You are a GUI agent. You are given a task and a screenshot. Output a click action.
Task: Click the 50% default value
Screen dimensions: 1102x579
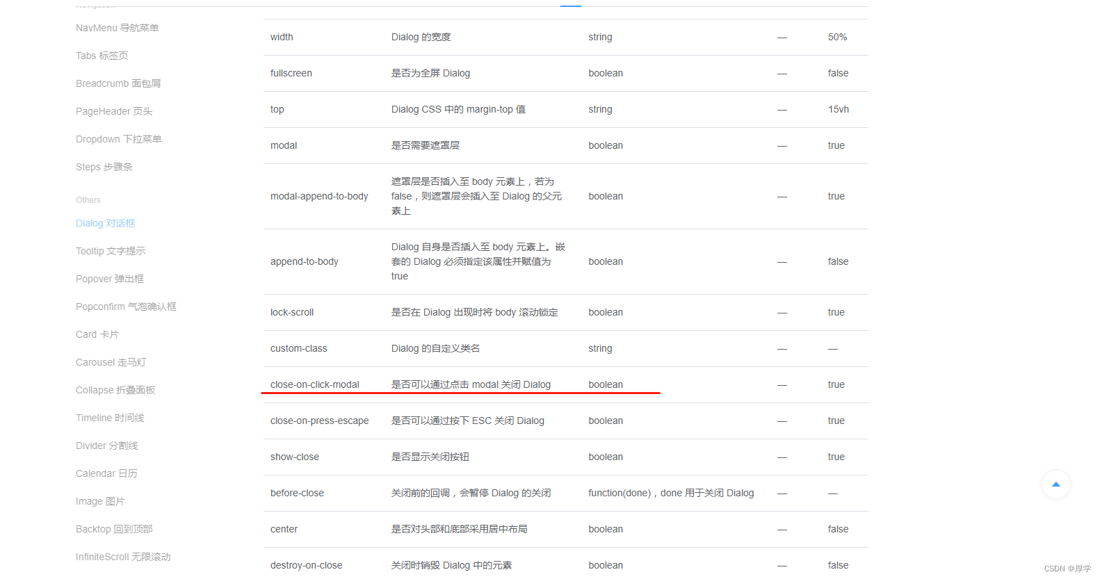837,37
